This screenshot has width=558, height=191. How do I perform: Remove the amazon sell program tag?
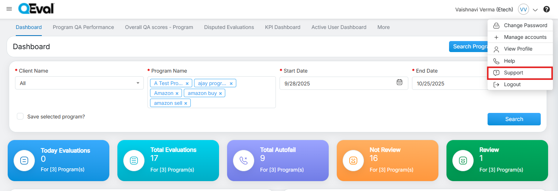(186, 103)
